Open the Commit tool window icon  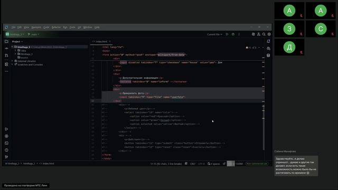pos(6,48)
